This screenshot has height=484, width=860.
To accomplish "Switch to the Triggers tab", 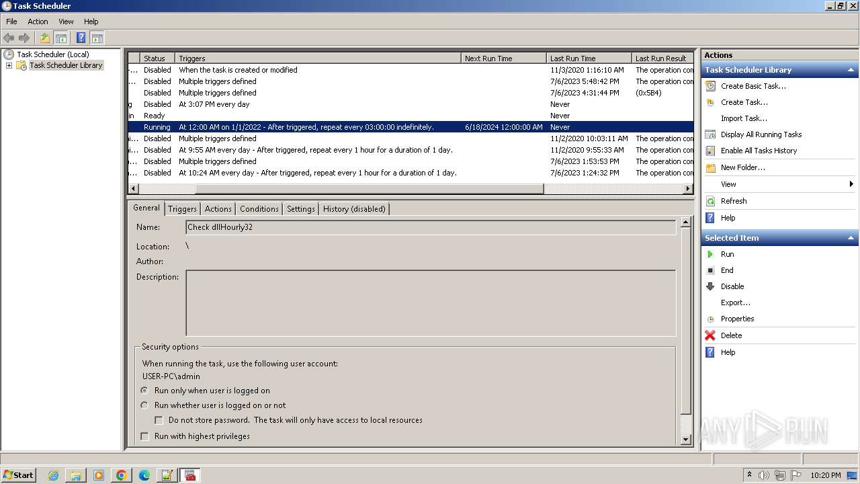I will [182, 209].
